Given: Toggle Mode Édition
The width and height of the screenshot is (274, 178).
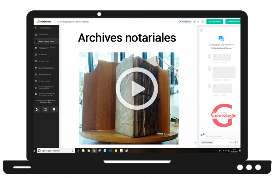Looking at the screenshot, I should coord(185,22).
